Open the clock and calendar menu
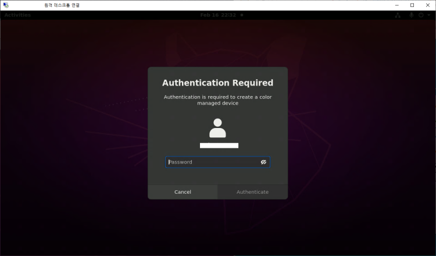The height and width of the screenshot is (256, 436). click(x=217, y=15)
